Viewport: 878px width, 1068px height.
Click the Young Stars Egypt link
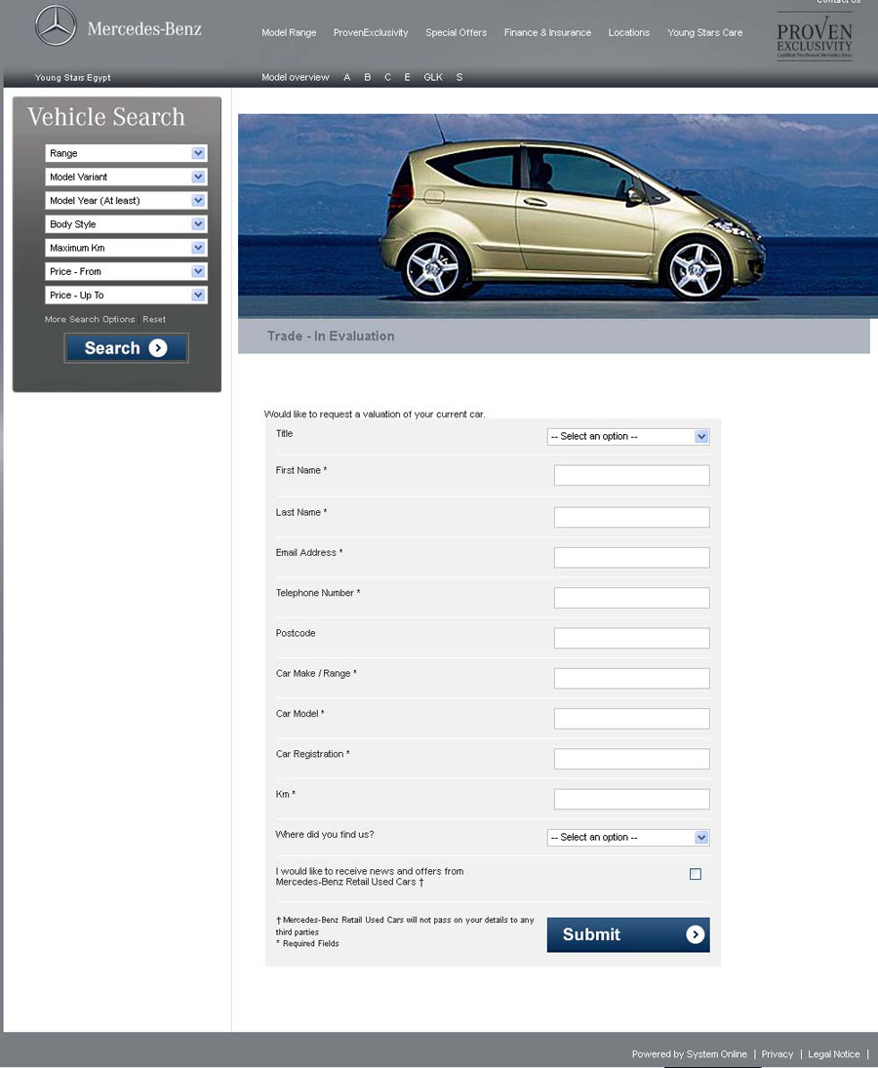coord(73,78)
